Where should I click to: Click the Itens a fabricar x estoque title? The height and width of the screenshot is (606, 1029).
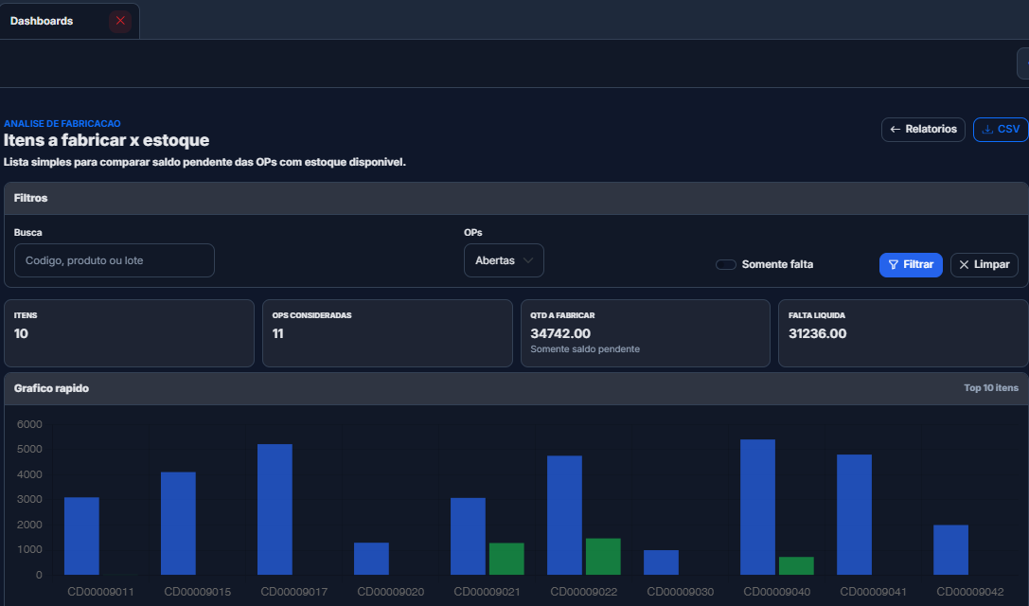tap(106, 140)
